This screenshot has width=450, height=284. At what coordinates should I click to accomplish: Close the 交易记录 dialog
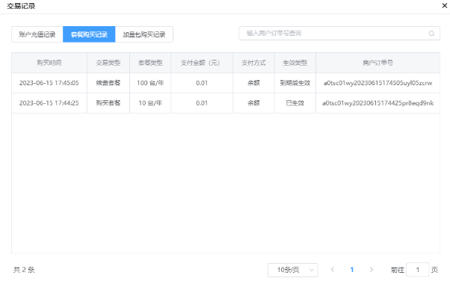click(445, 5)
